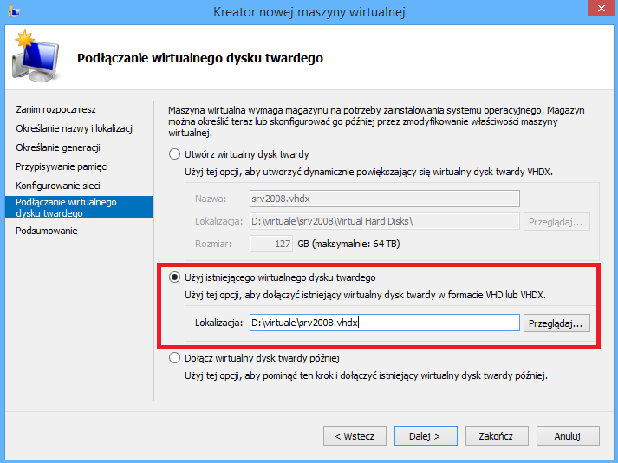Image resolution: width=618 pixels, height=463 pixels.
Task: Click the Rozmiar field showing 127
Action: tap(271, 244)
